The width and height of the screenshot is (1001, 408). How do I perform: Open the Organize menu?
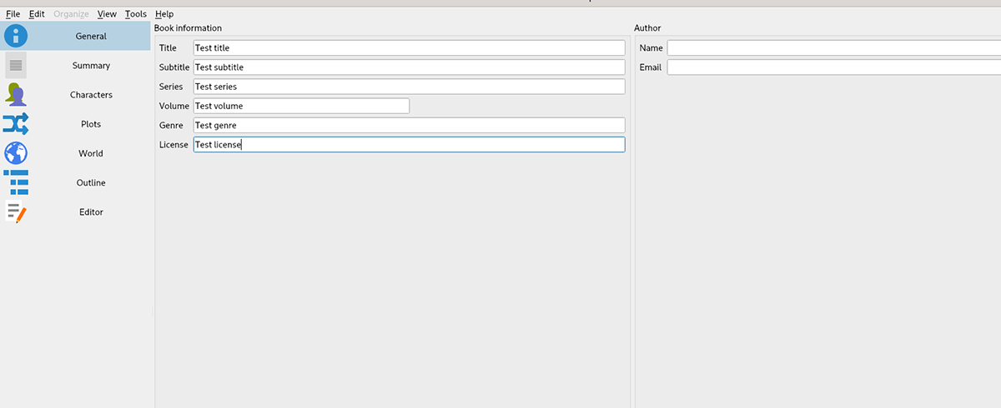(x=71, y=14)
